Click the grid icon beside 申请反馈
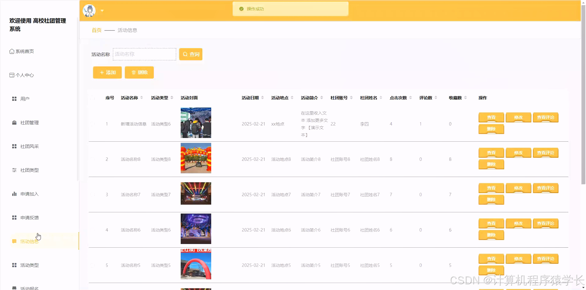The image size is (586, 290). click(x=14, y=217)
